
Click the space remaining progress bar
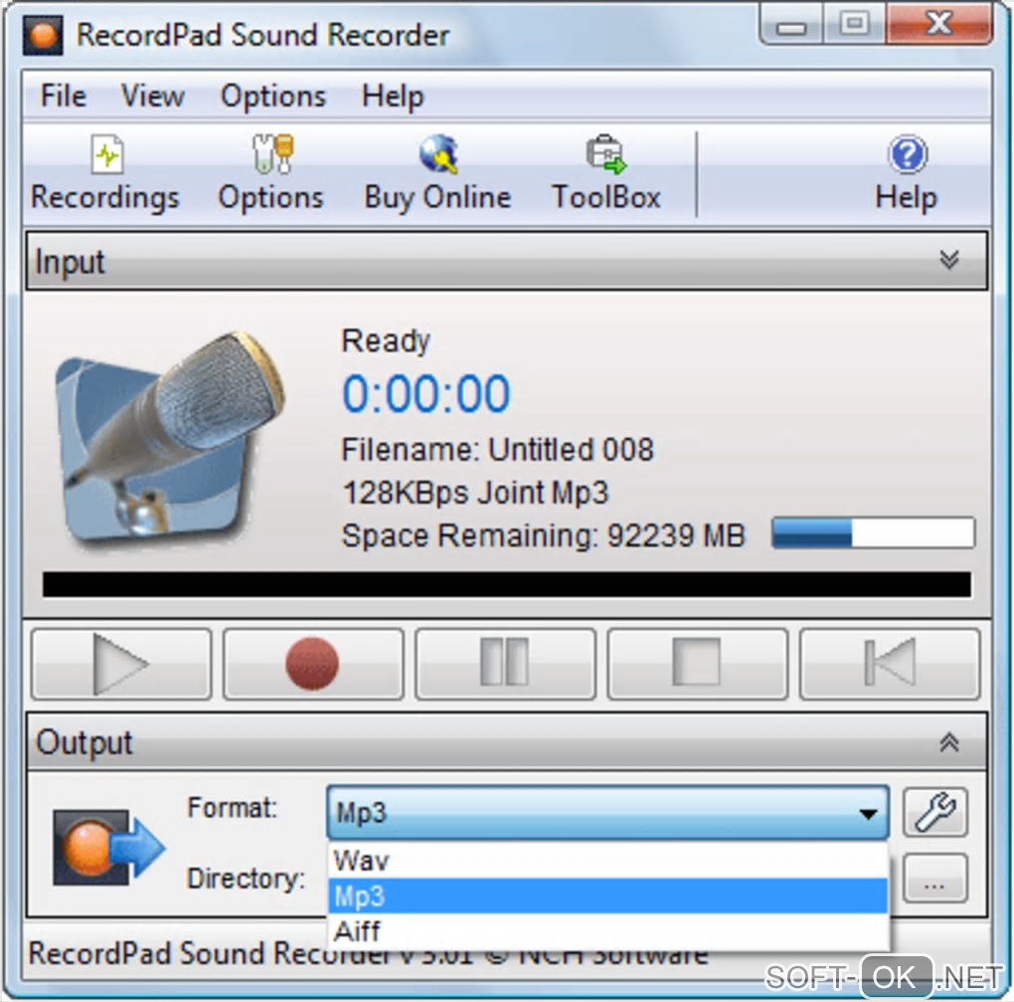coord(873,533)
